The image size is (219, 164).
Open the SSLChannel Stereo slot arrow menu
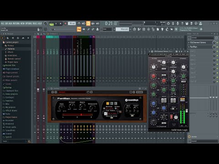(189, 42)
